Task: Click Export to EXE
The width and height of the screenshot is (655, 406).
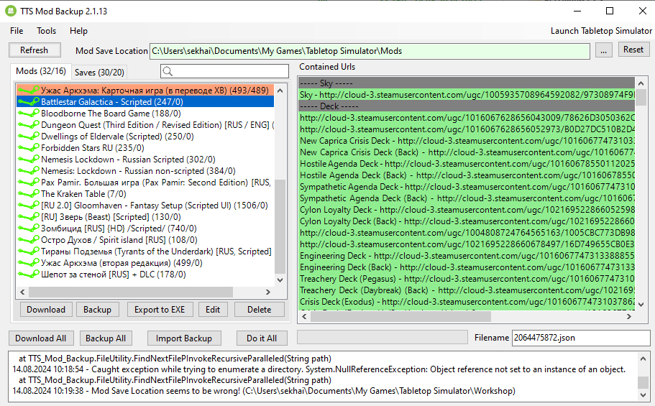Action: click(x=160, y=310)
